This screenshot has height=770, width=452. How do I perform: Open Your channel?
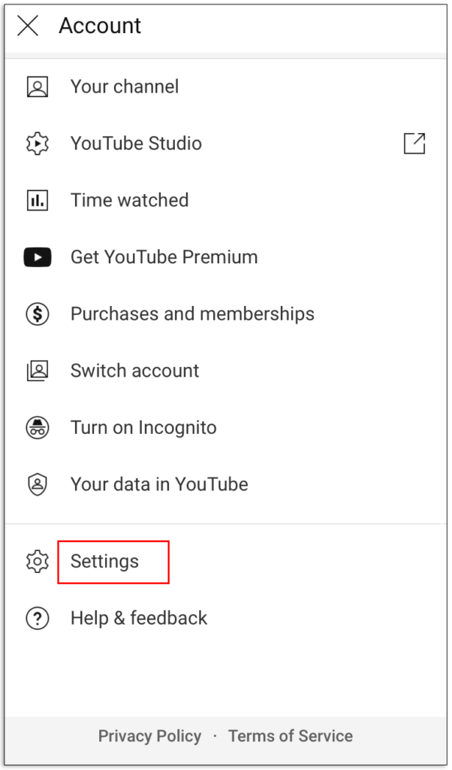(x=125, y=86)
